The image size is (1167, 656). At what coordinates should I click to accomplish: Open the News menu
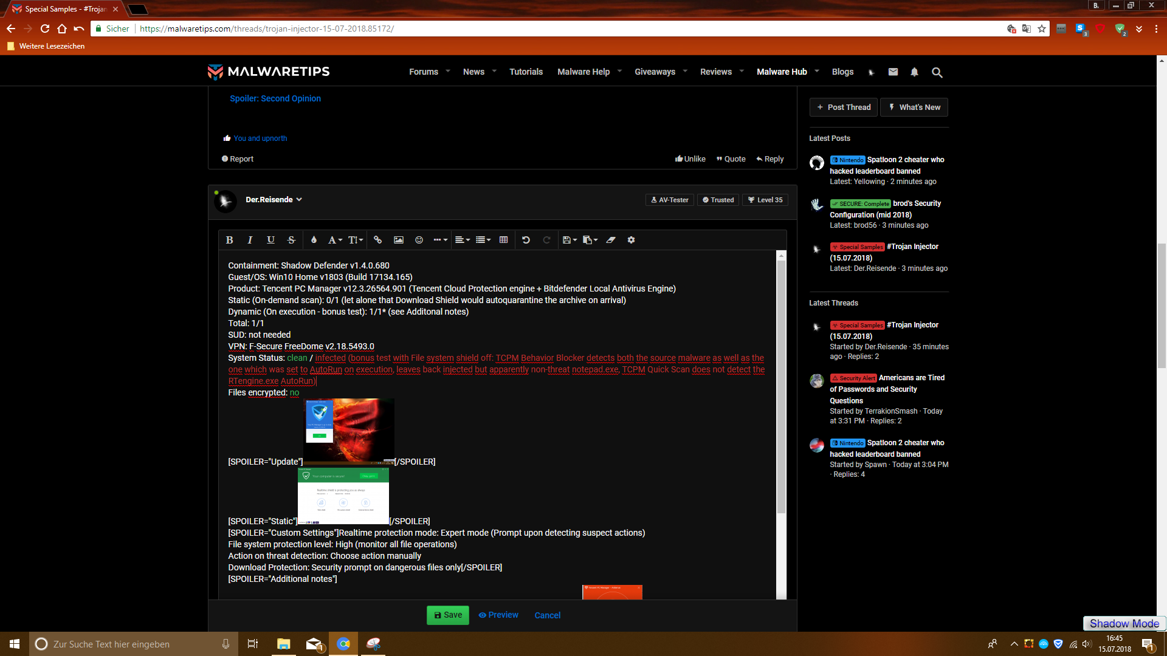tap(473, 72)
